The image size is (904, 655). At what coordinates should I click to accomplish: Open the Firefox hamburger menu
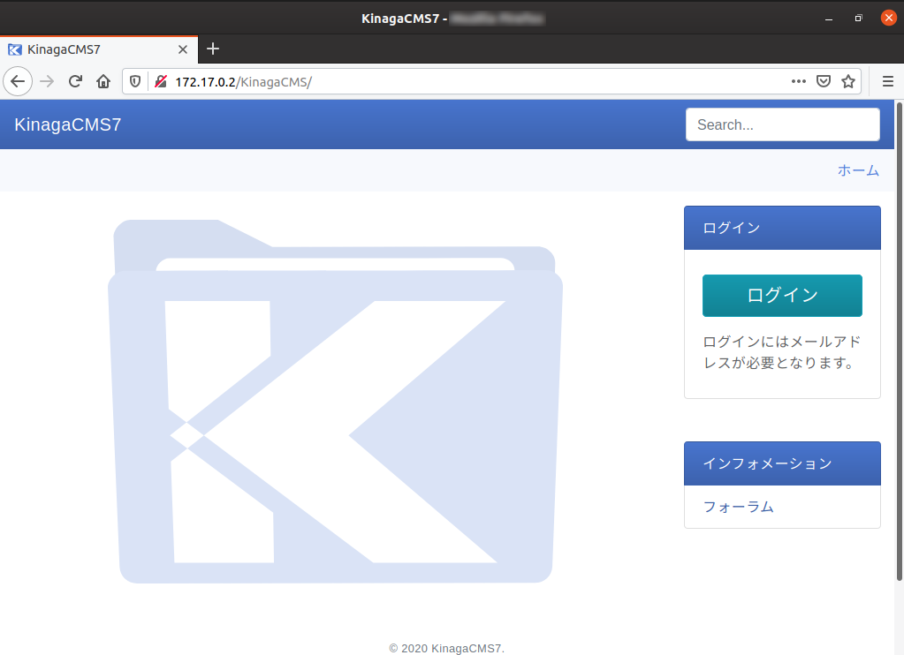888,81
